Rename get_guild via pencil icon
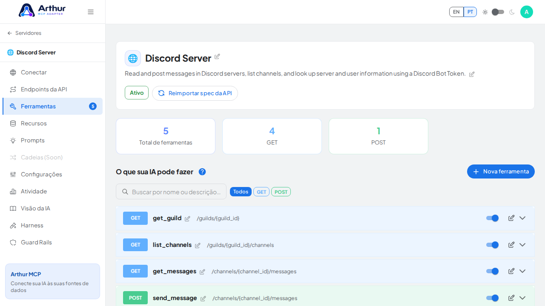Screen dimensions: 545x306 187,218
